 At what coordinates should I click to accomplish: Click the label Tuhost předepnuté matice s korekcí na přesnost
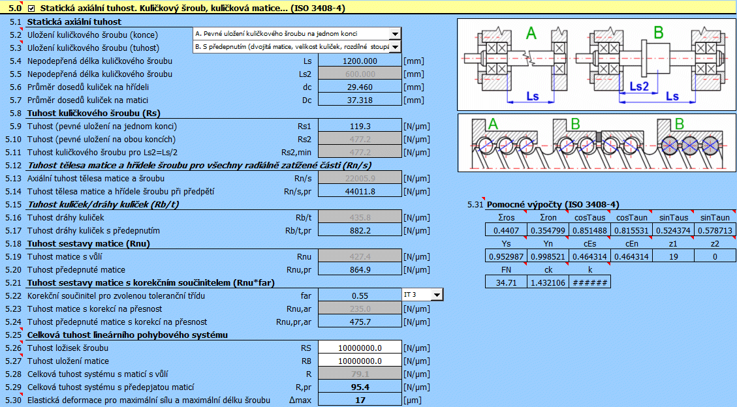click(x=117, y=322)
